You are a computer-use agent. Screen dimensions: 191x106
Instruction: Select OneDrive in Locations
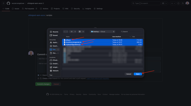[54, 64]
